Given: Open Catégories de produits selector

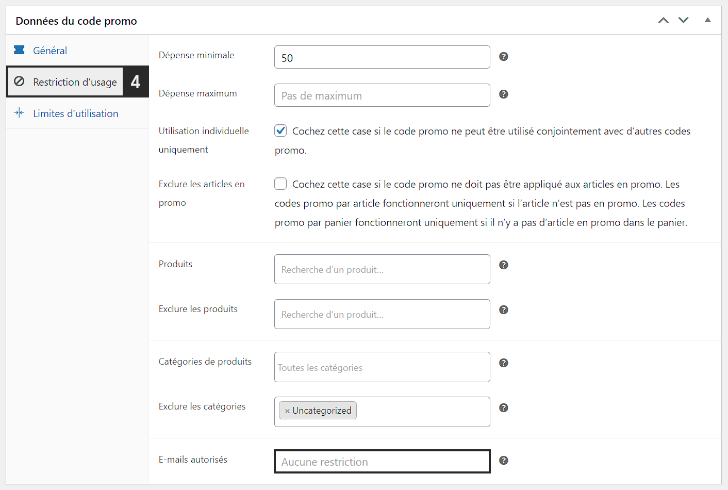Looking at the screenshot, I should click(382, 367).
